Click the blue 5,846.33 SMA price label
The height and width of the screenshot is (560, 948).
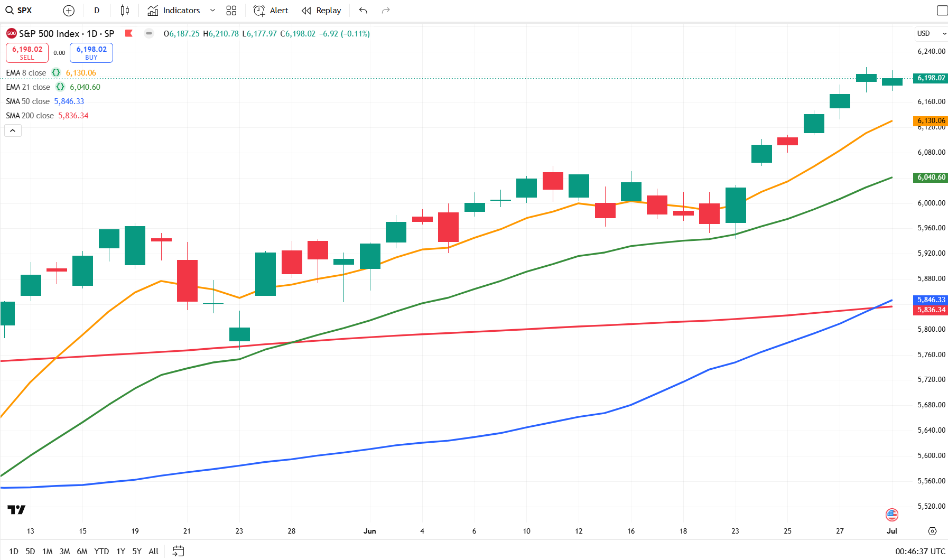tap(931, 300)
